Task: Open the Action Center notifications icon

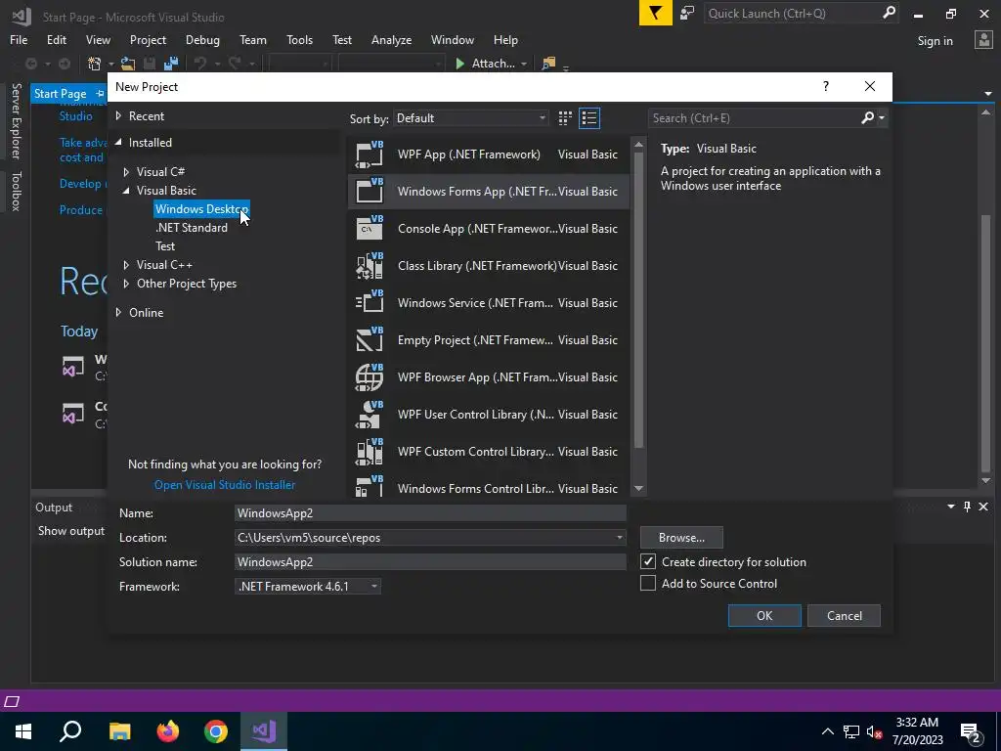Action: pyautogui.click(x=971, y=731)
